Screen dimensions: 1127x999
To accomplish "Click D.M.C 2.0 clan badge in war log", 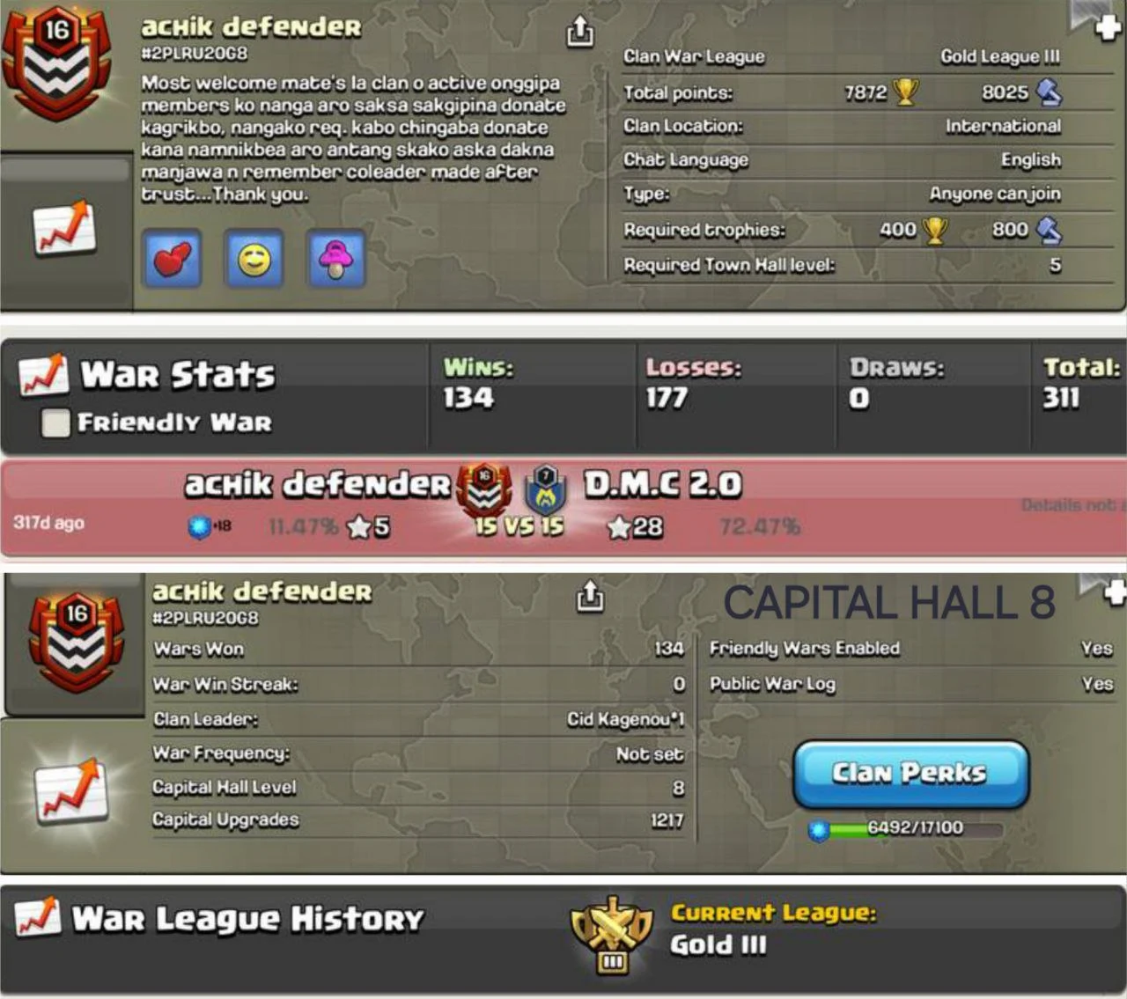I will click(546, 489).
